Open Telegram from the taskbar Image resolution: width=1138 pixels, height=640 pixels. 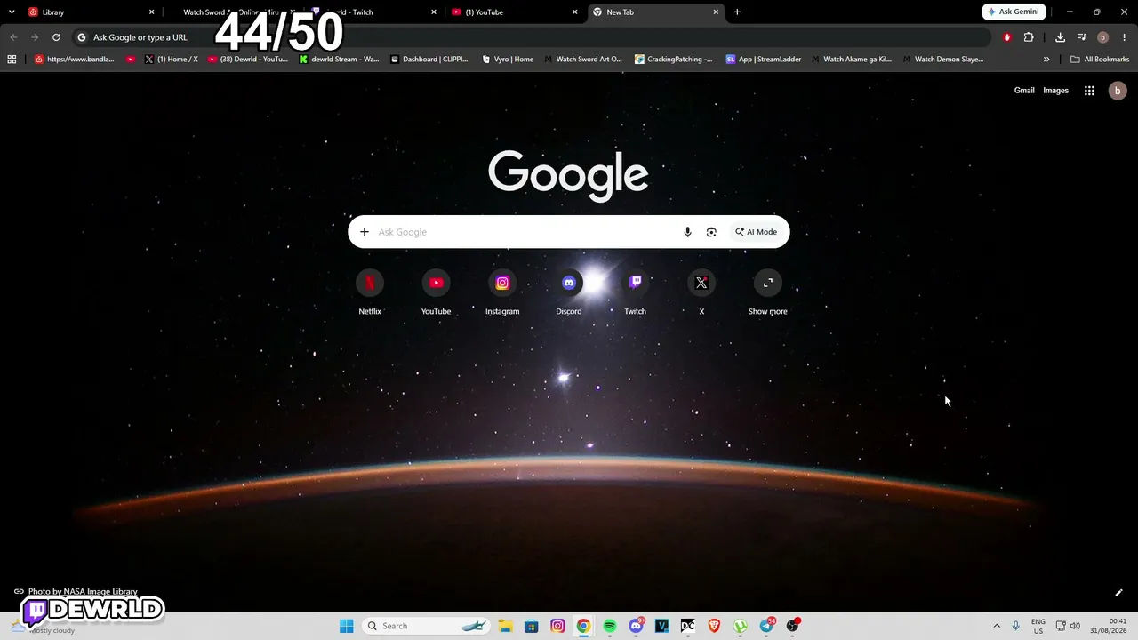click(x=766, y=626)
